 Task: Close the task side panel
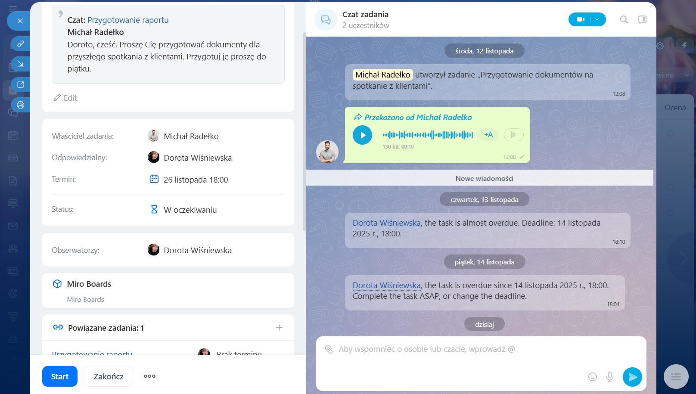tap(20, 21)
